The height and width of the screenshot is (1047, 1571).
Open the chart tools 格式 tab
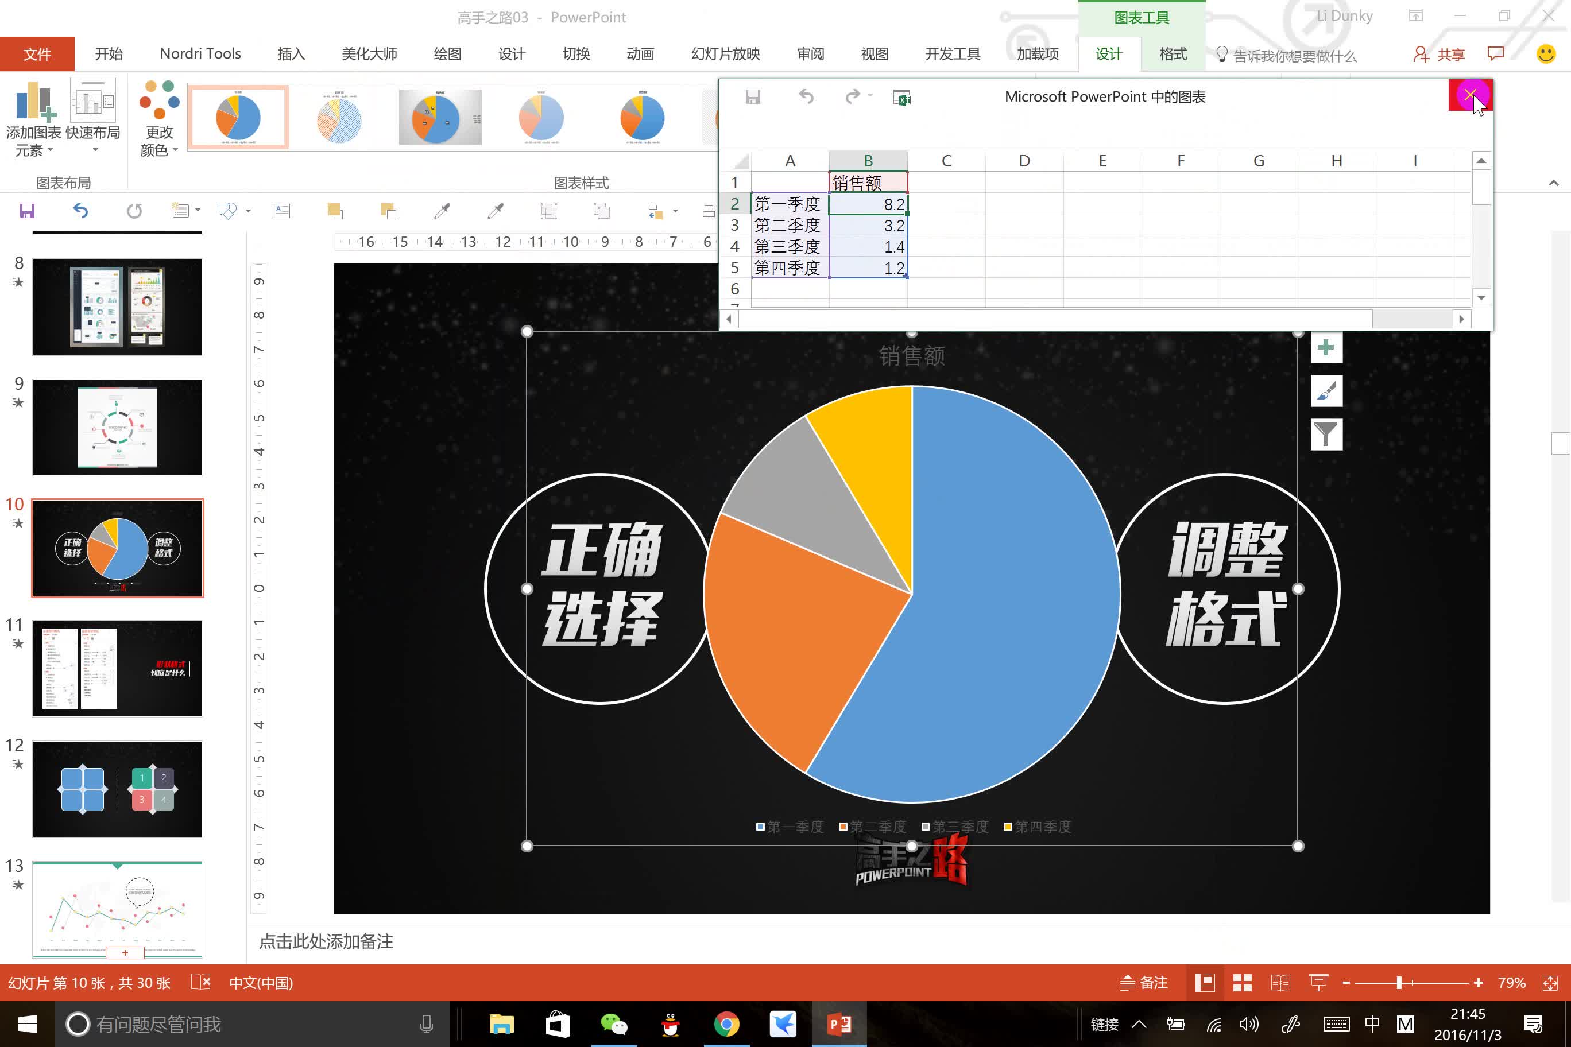pyautogui.click(x=1173, y=54)
